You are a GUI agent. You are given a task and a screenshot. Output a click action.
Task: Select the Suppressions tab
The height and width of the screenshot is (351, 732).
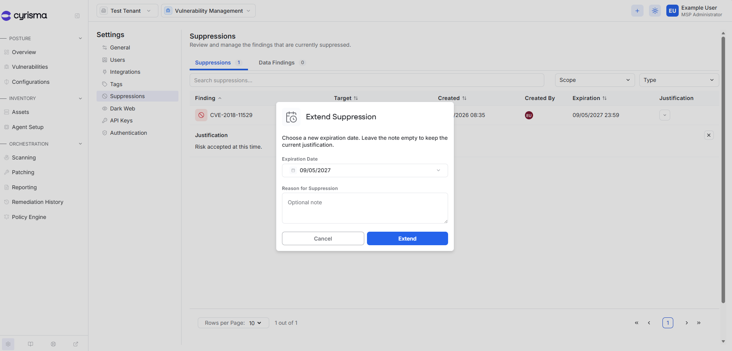point(219,63)
